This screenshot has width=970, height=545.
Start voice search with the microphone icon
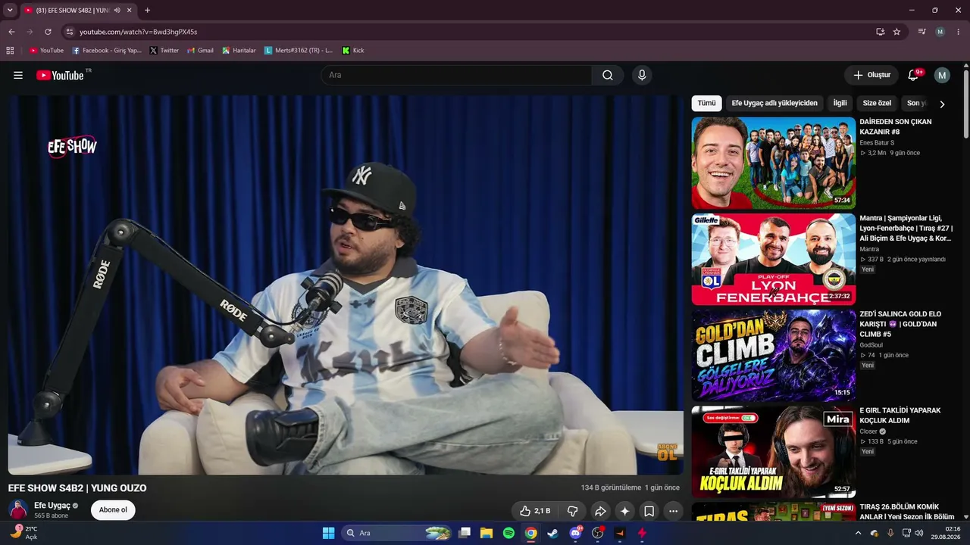click(642, 75)
